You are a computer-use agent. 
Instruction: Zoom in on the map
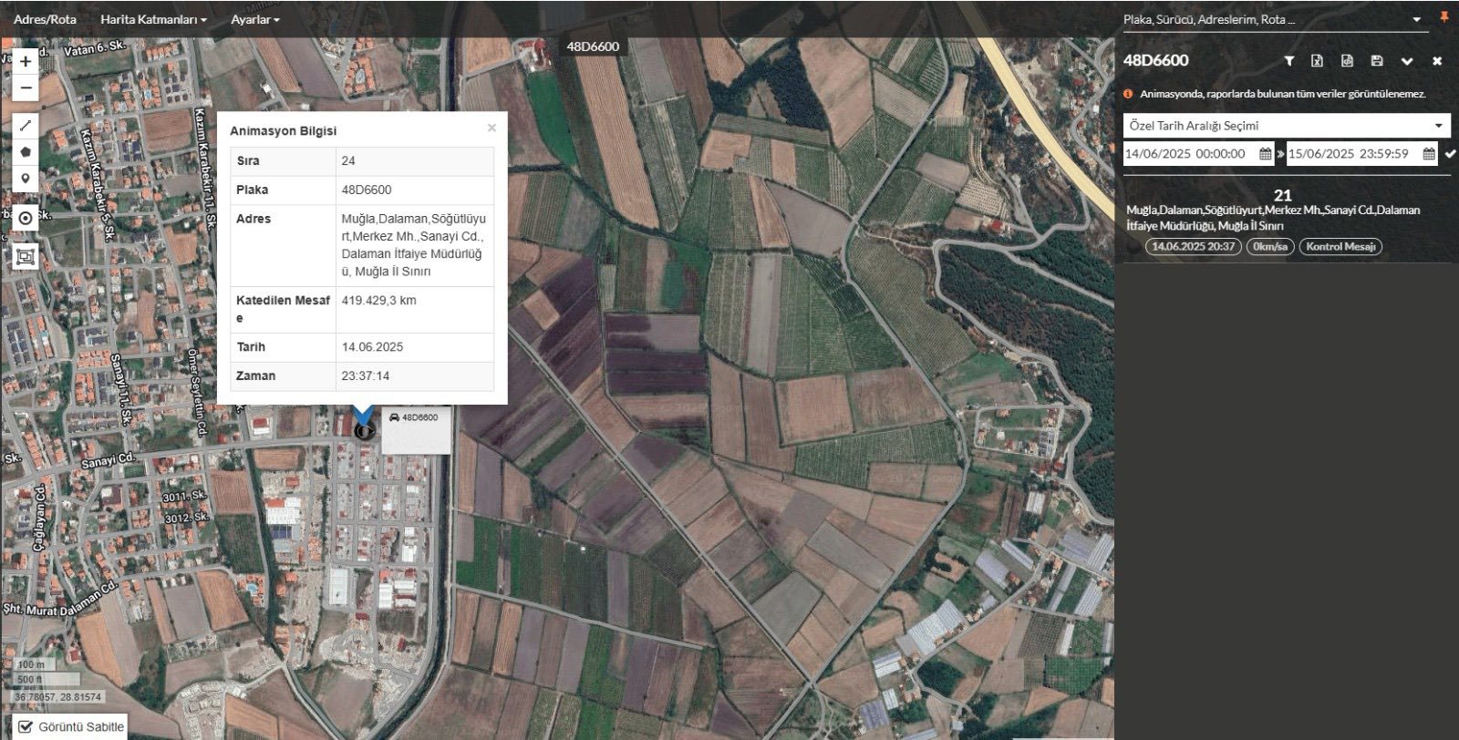click(26, 62)
